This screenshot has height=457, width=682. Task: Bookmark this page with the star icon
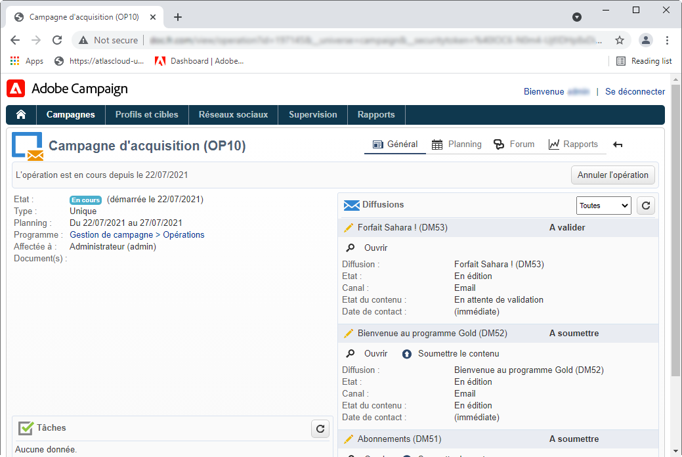[x=620, y=41]
